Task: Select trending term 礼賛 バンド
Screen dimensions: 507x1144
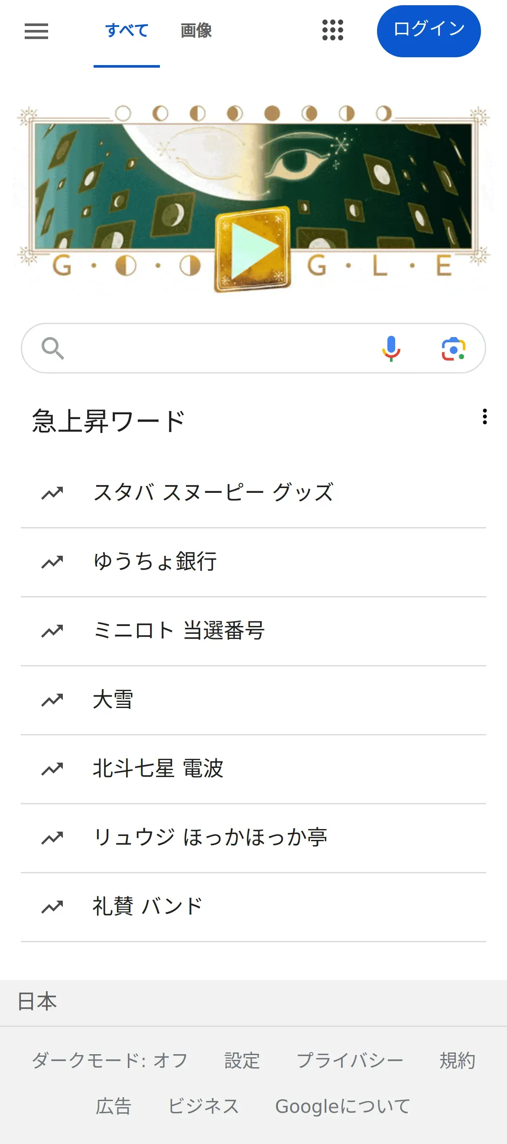Action: 253,907
